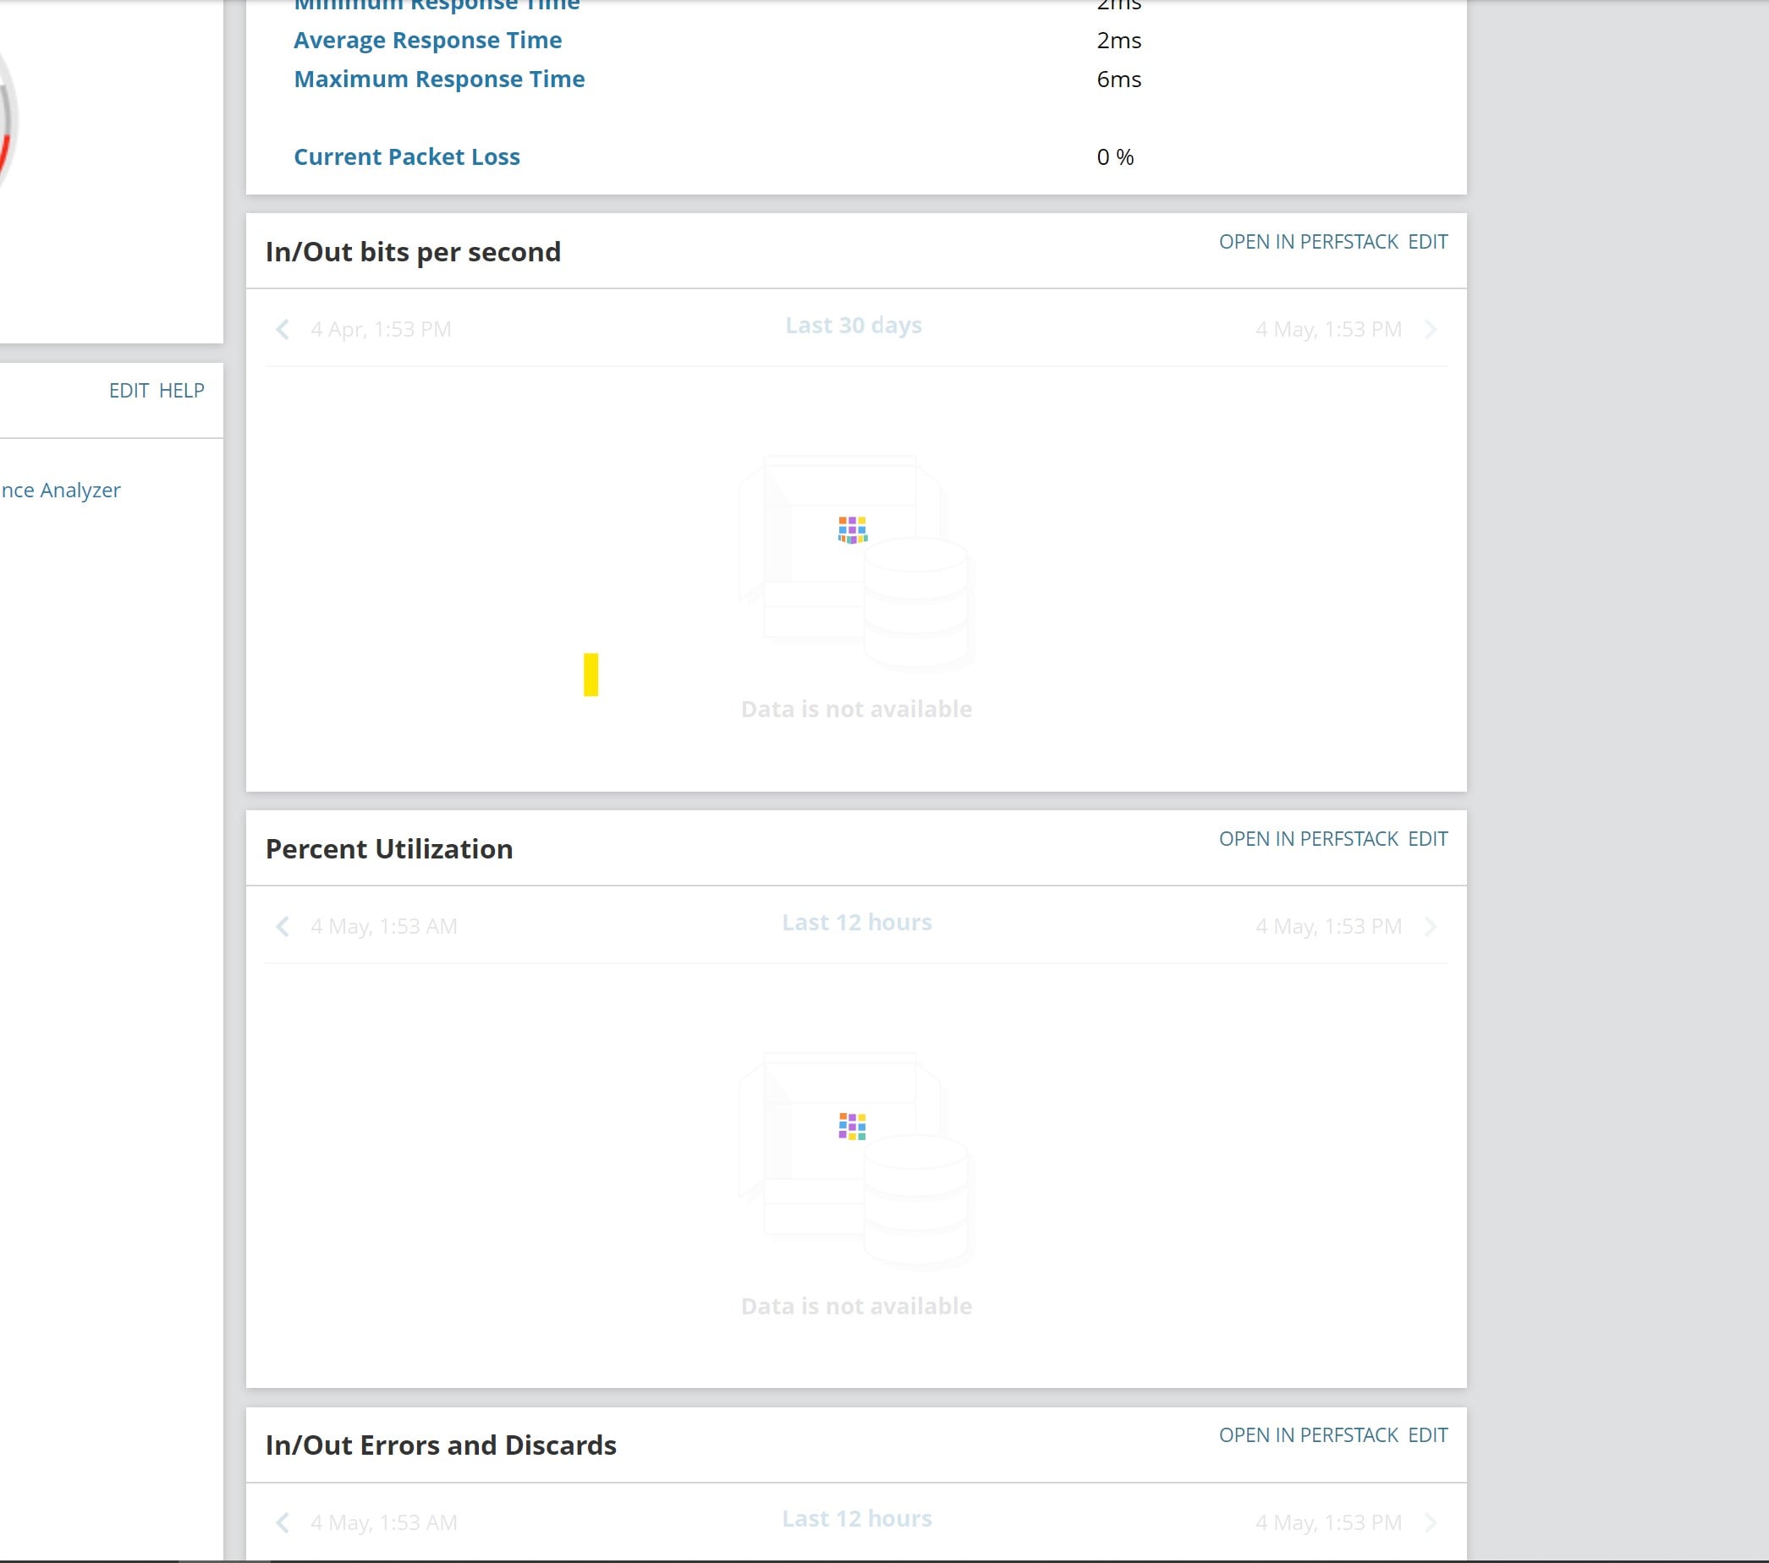This screenshot has width=1769, height=1563.
Task: Open In/Out bits per second in PerfStack
Action: tap(1308, 241)
